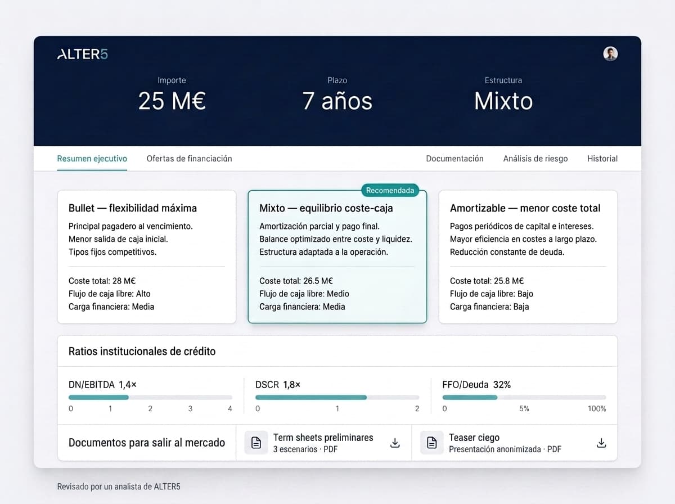Open the user profile avatar
Screen dimensions: 675x504
tap(610, 53)
